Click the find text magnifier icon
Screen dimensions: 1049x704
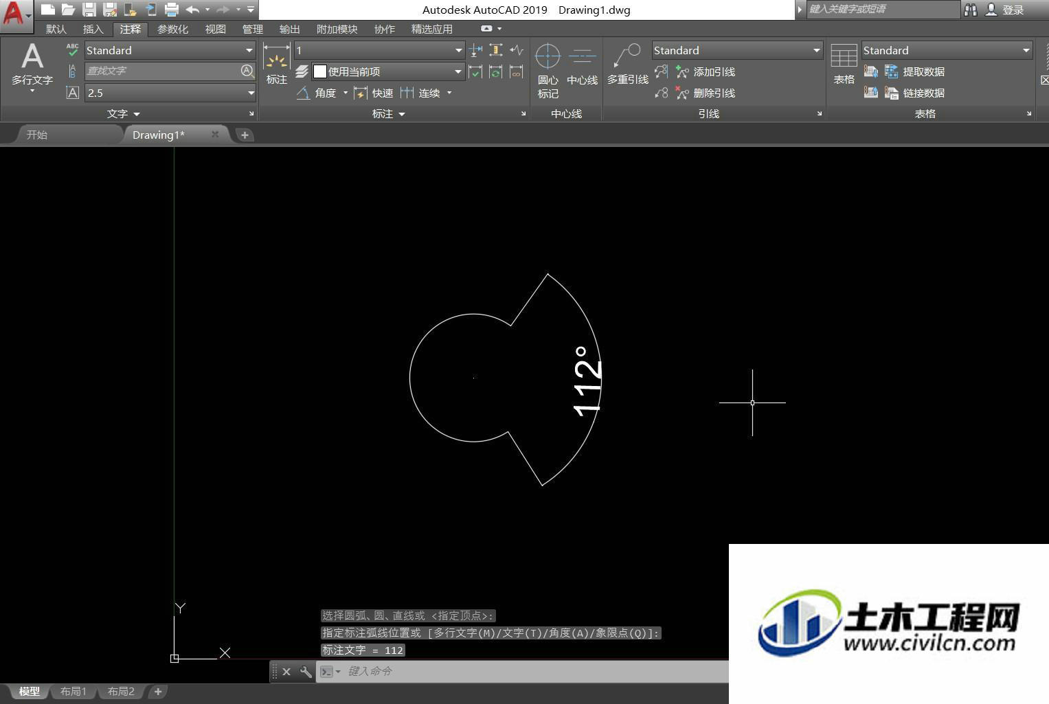pyautogui.click(x=247, y=71)
